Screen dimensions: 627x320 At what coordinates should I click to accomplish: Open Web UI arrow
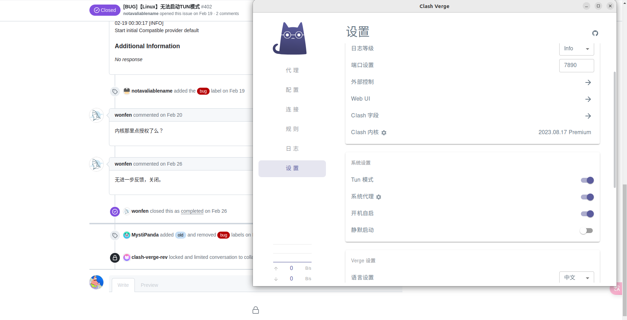pos(588,99)
